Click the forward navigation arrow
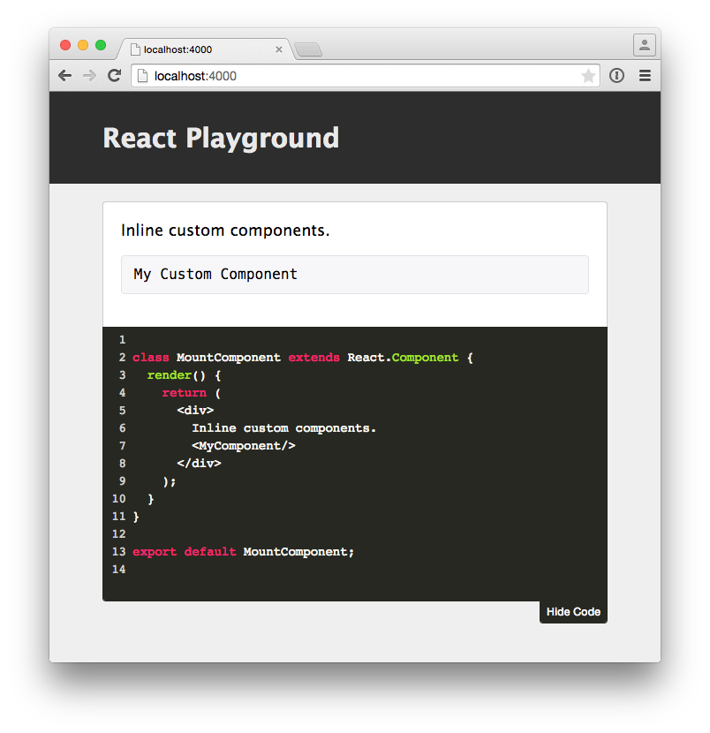This screenshot has height=733, width=710. (89, 75)
